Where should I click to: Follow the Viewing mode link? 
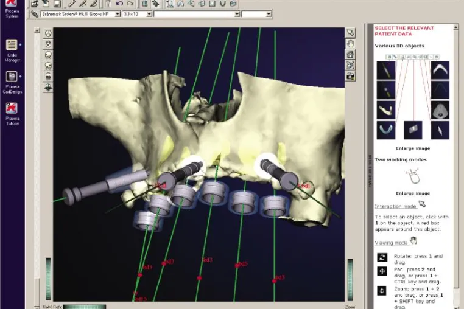pos(391,243)
